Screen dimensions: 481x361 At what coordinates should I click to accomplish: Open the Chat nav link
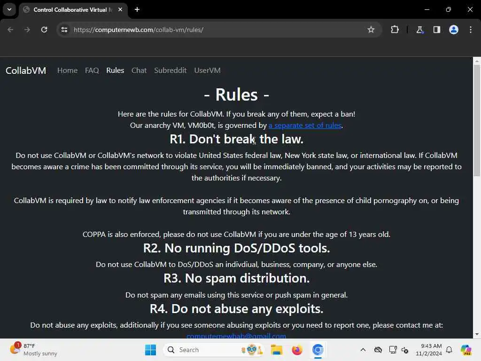139,71
